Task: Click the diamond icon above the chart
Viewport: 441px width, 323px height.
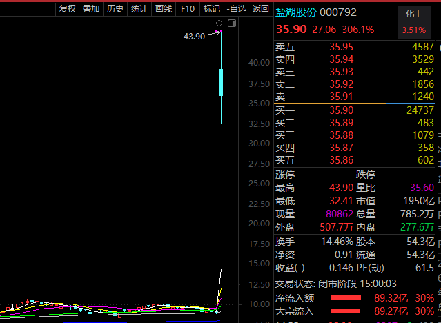Action: pyautogui.click(x=219, y=23)
